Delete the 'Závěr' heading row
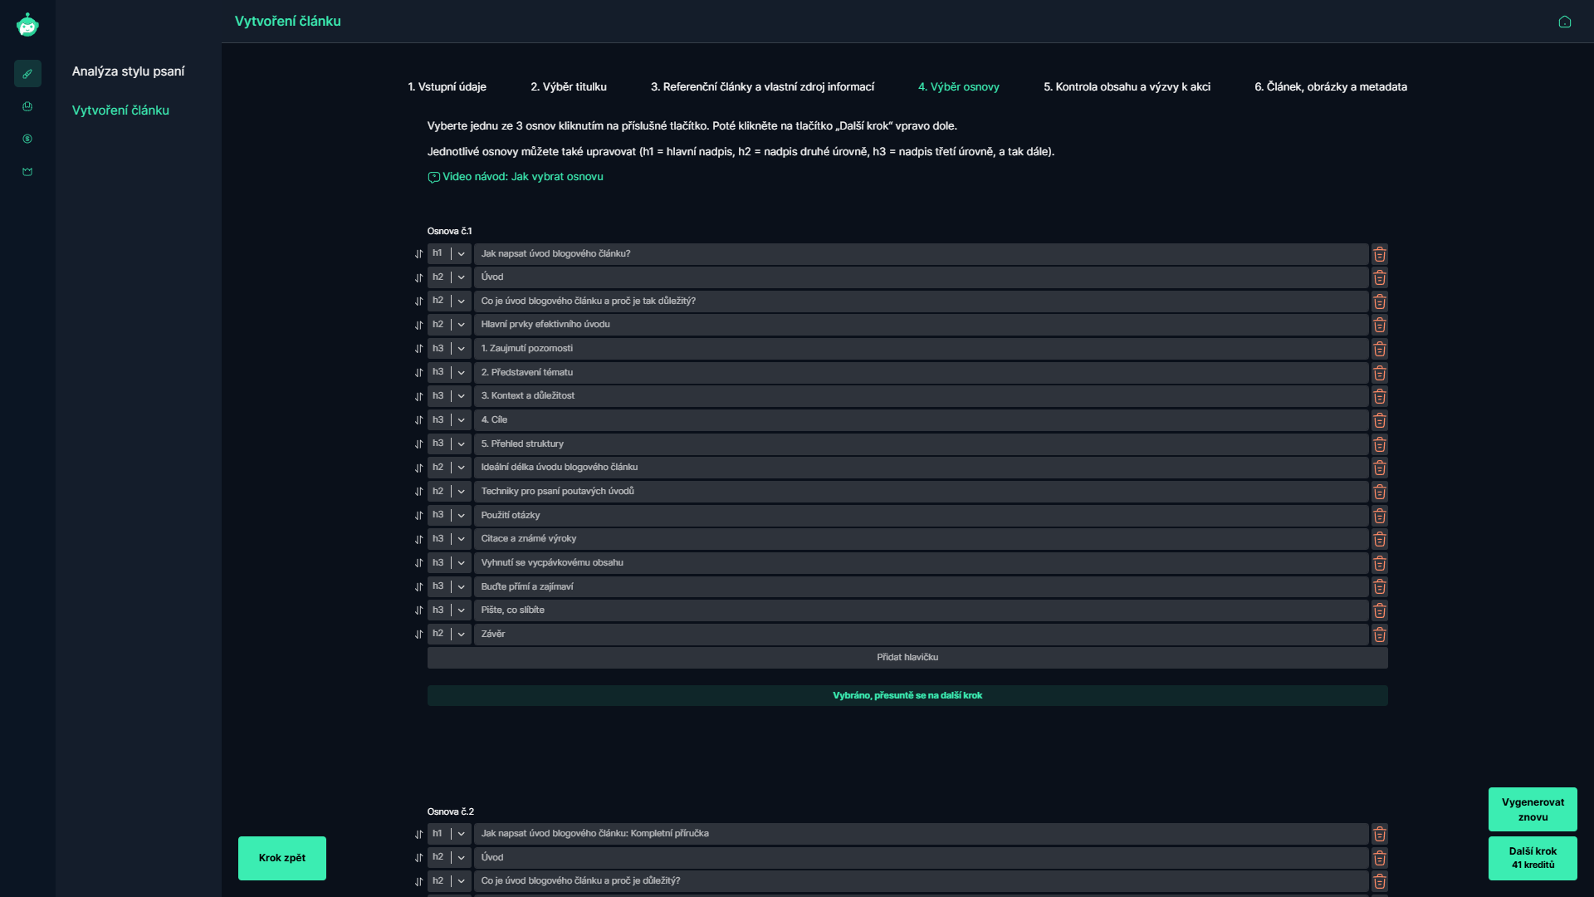 (x=1379, y=635)
